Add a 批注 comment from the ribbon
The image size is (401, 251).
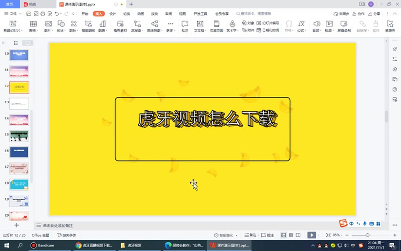pos(185,26)
